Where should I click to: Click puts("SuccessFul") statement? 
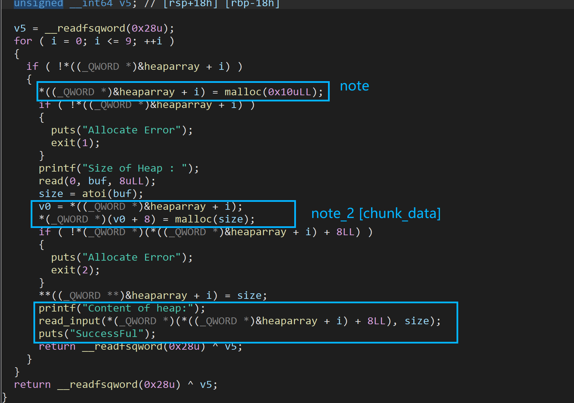pos(97,334)
